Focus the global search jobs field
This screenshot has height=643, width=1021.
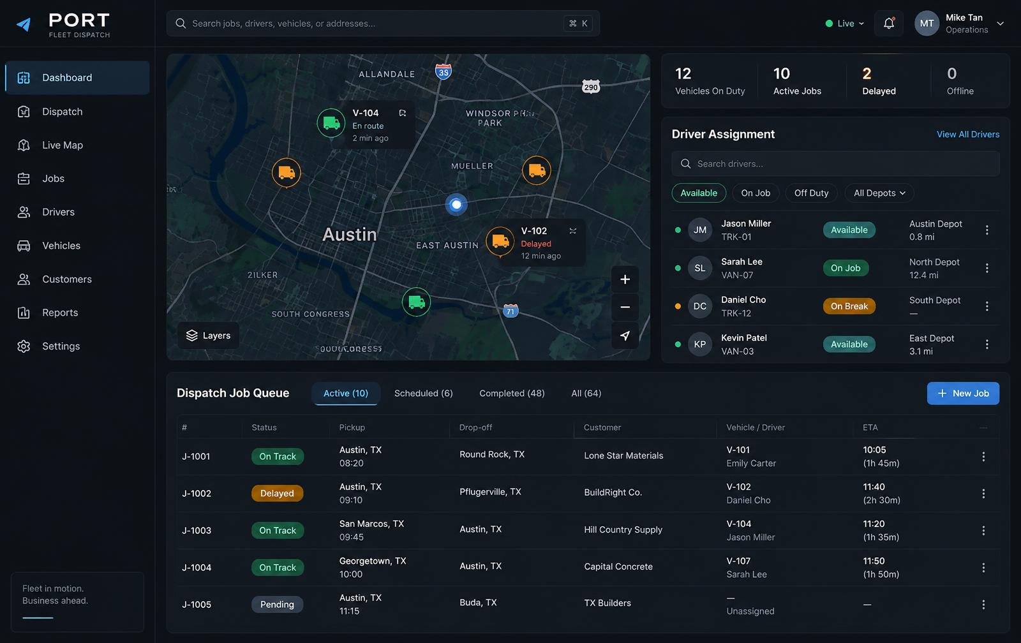click(x=383, y=24)
